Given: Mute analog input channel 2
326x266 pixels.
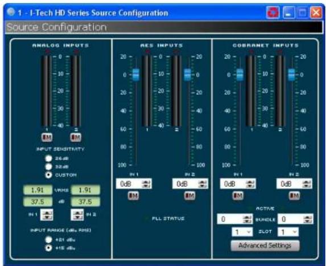Looking at the screenshot, I should tap(76, 137).
